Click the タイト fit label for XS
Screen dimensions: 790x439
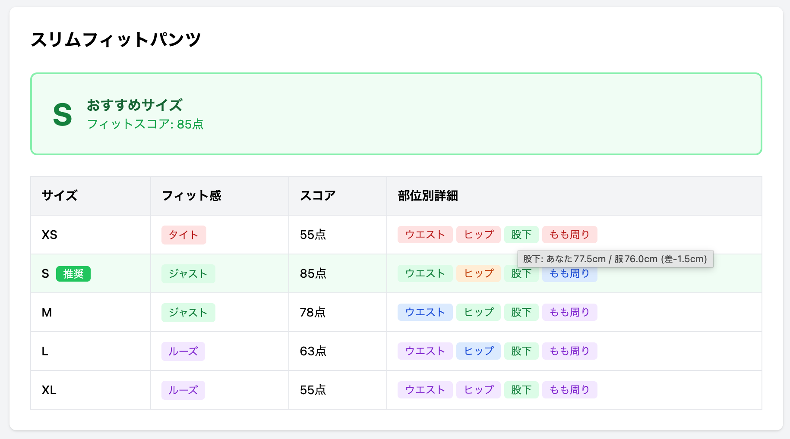click(183, 235)
